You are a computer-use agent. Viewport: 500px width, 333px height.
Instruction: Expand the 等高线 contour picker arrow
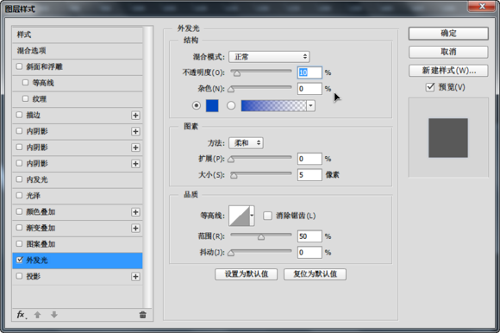pos(252,216)
